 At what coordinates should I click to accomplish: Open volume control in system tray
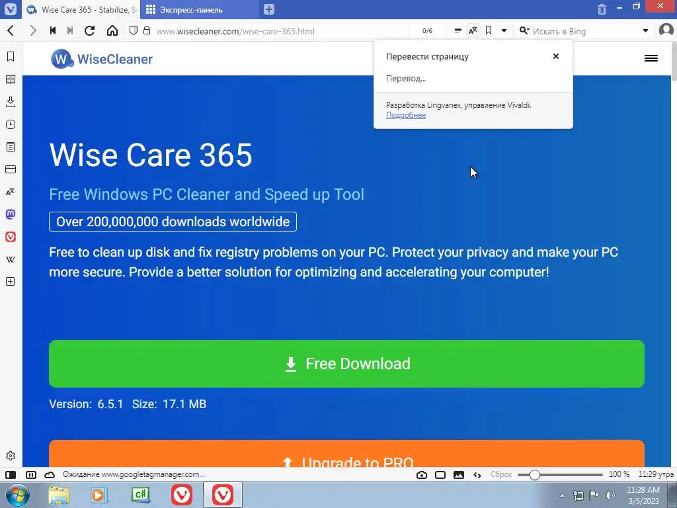pyautogui.click(x=610, y=495)
